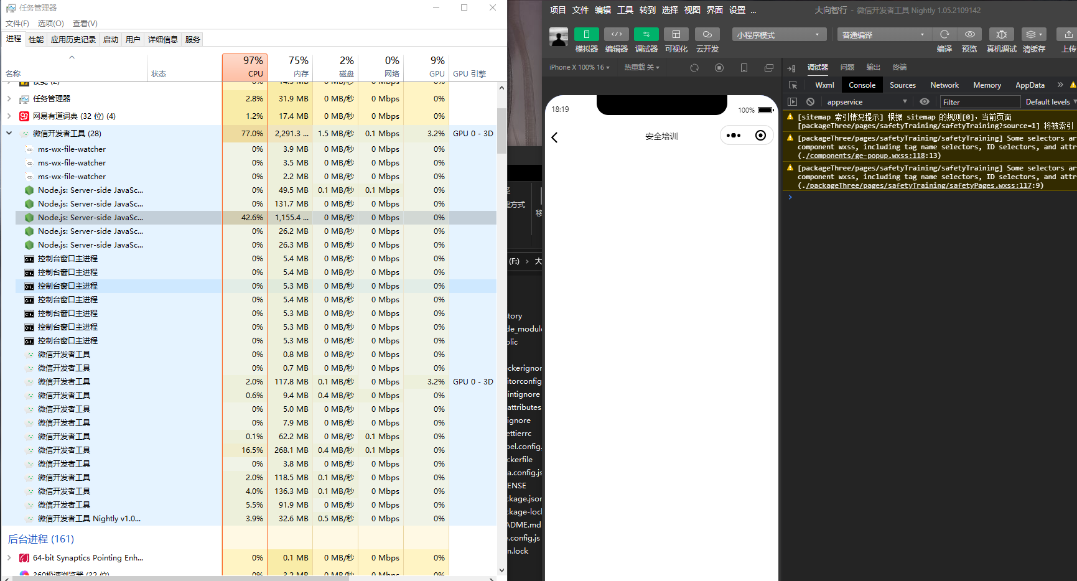This screenshot has height=581, width=1077.
Task: Expand the 网易有道词典 process row
Action: pyautogui.click(x=9, y=116)
